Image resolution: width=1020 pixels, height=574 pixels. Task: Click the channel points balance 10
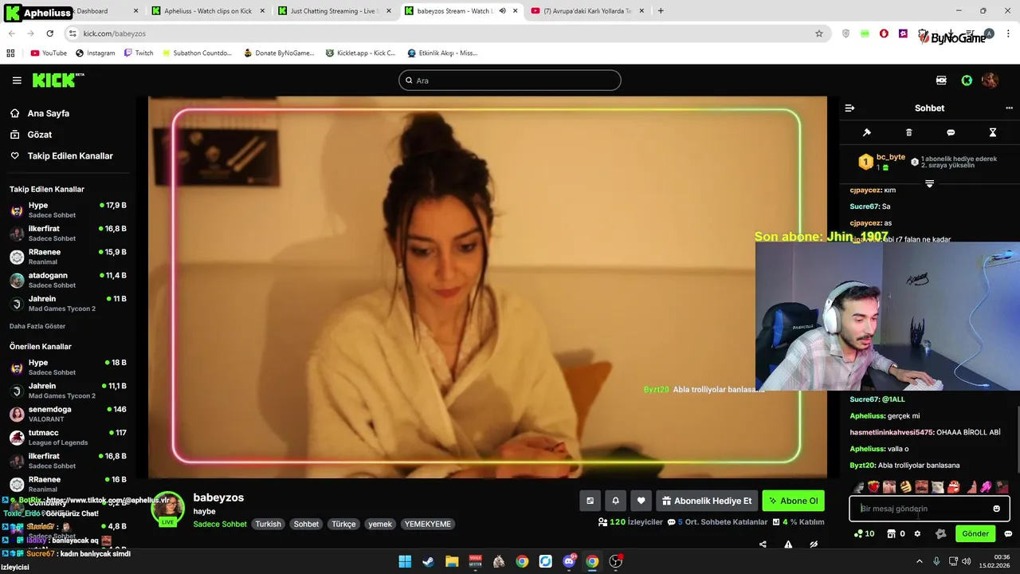coord(865,534)
